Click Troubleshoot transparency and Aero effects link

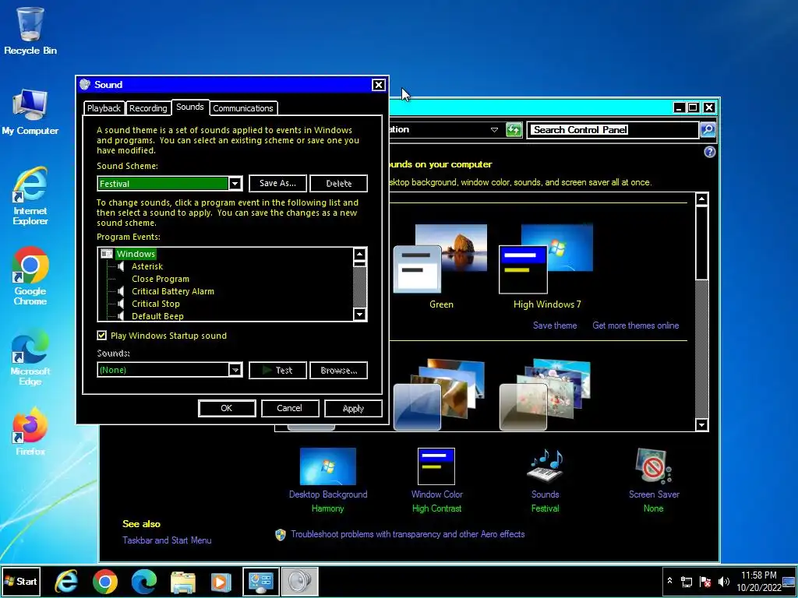(408, 534)
